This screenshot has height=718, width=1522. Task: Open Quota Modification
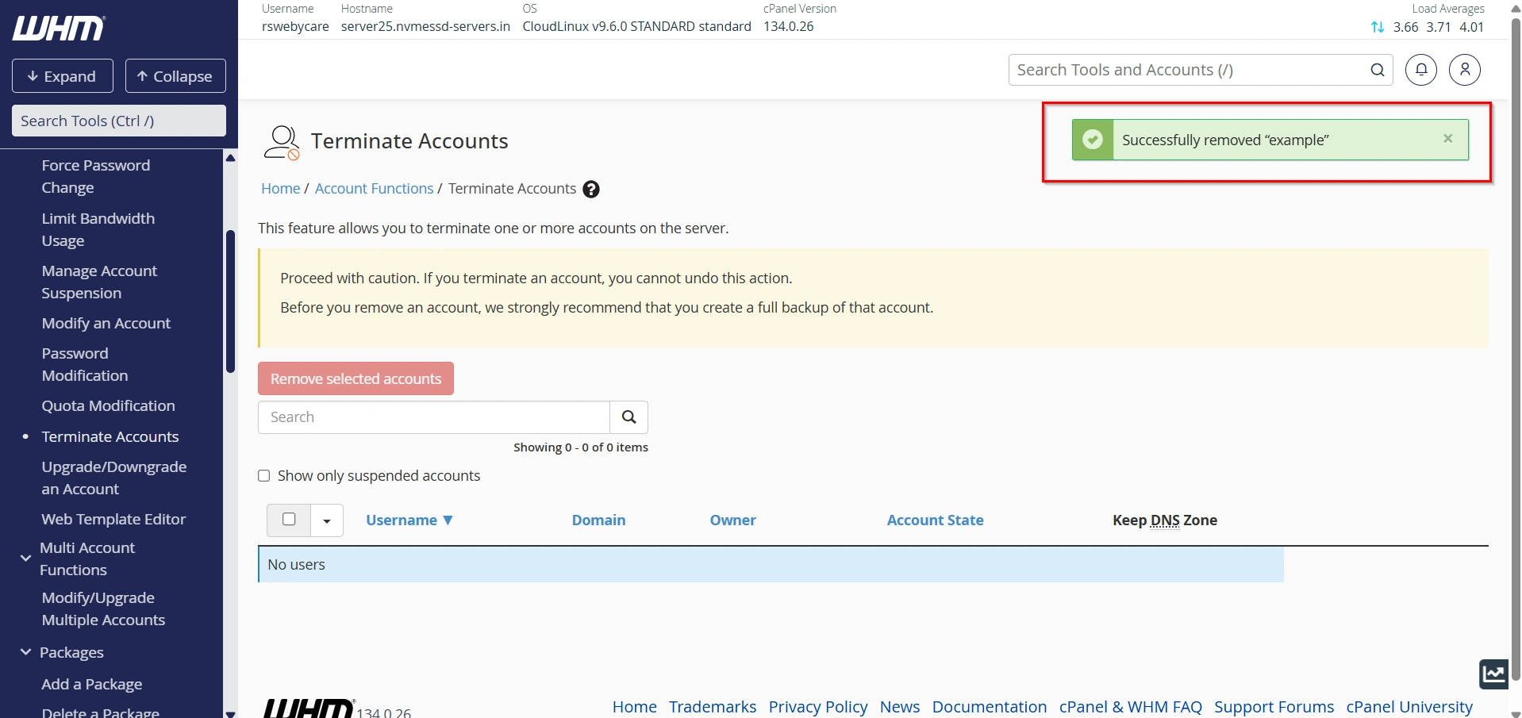point(108,405)
